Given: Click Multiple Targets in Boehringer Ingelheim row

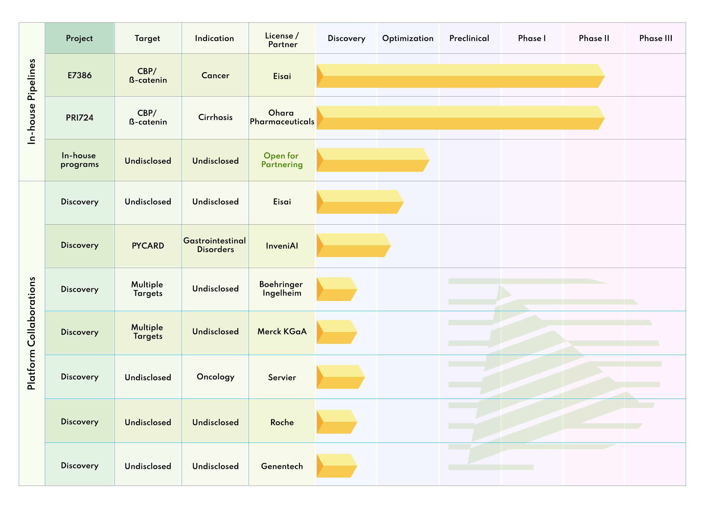Looking at the screenshot, I should tap(148, 289).
